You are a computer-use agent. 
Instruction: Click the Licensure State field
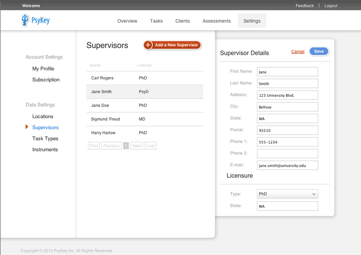287,206
